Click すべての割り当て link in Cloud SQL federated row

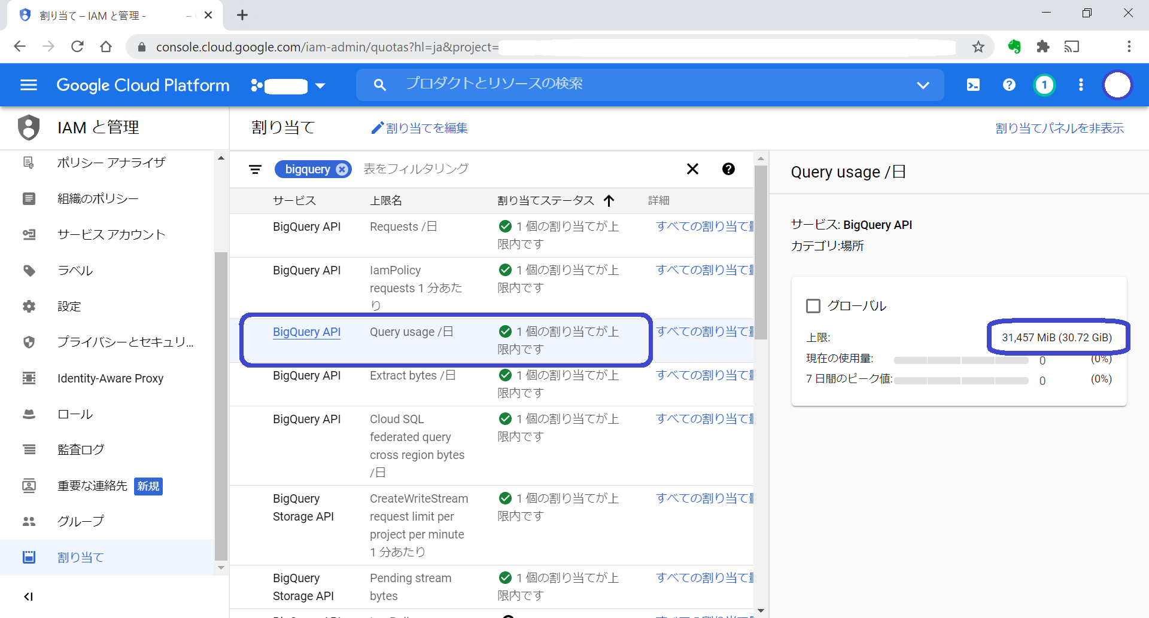coord(704,419)
